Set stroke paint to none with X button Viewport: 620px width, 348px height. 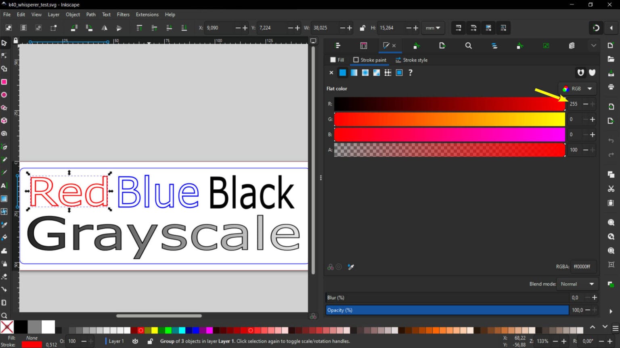click(x=331, y=72)
